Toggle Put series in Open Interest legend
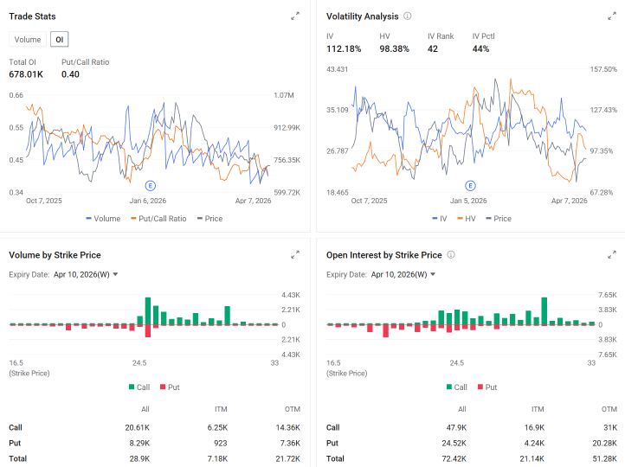625x467 pixels. 487,387
